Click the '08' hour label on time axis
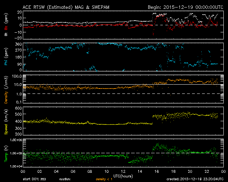This screenshot has height=182, width=228. tap(90, 172)
